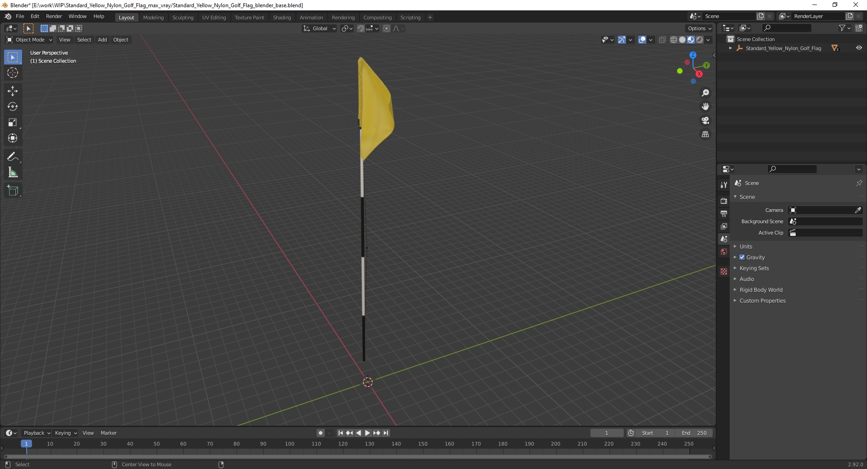Select the Annotate tool
The width and height of the screenshot is (867, 469).
(x=13, y=157)
